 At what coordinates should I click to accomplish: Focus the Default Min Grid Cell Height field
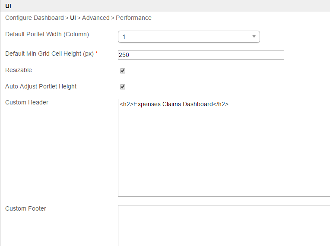tap(201, 55)
